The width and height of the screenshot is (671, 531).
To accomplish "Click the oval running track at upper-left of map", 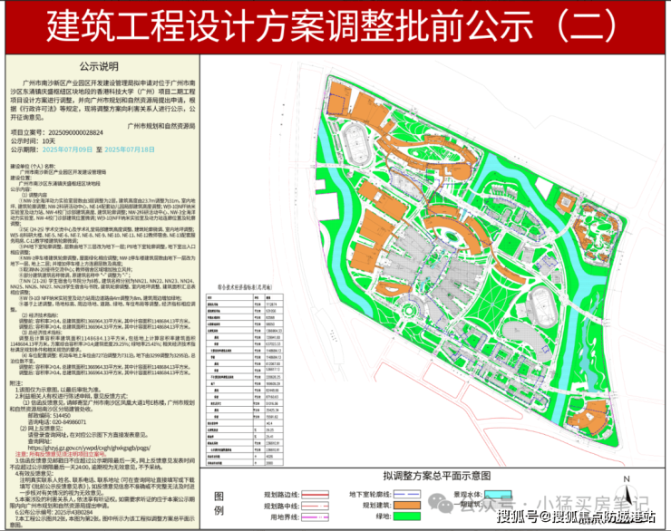I will click(357, 144).
